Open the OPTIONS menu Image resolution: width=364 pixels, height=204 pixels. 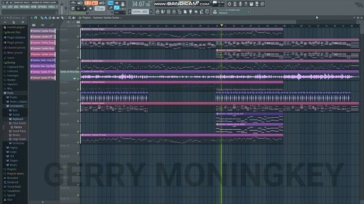click(x=42, y=7)
